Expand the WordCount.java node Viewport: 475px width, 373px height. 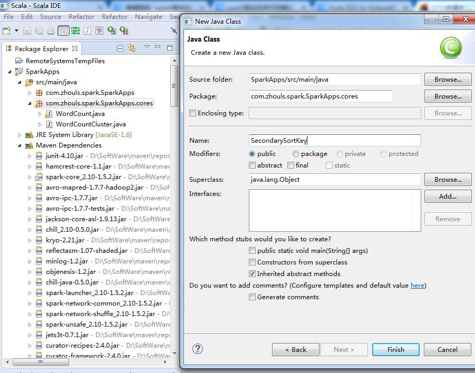40,114
